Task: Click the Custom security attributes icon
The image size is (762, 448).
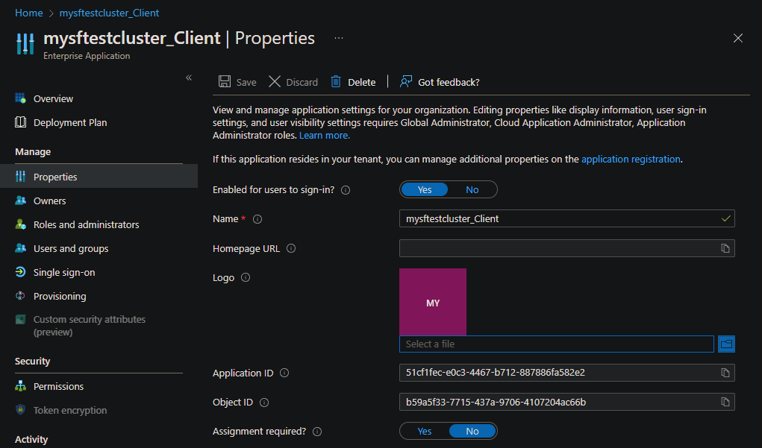Action: coord(20,319)
